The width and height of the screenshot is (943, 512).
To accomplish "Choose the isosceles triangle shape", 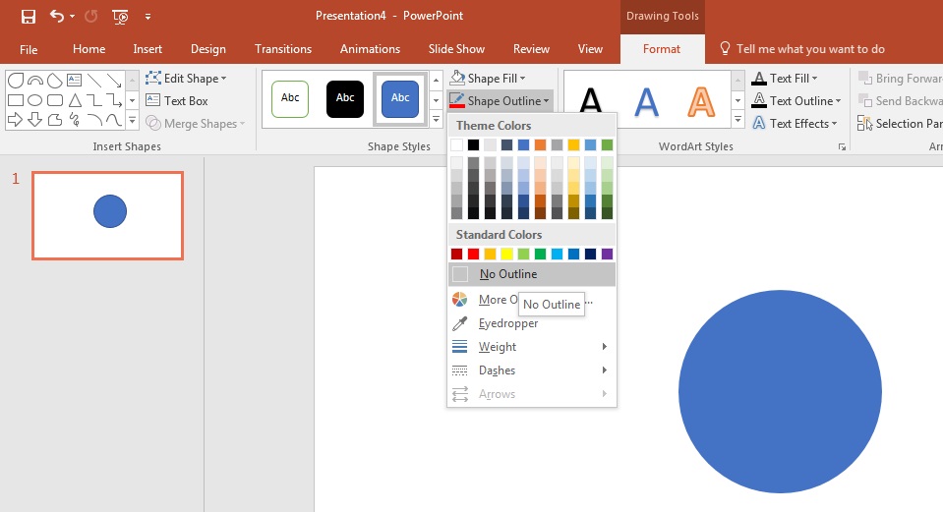I will pyautogui.click(x=75, y=100).
